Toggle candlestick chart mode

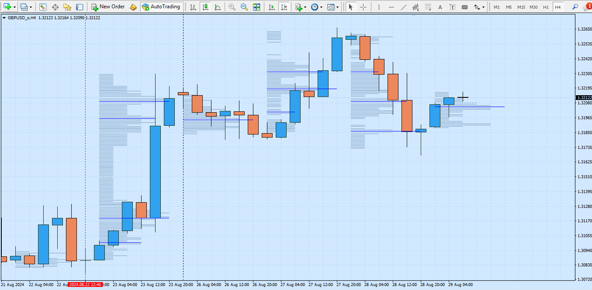(205, 7)
